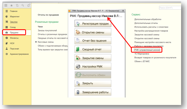The image size is (187, 109).
Task: Open Работа с заказами покупателя link
Action: tap(149, 46)
